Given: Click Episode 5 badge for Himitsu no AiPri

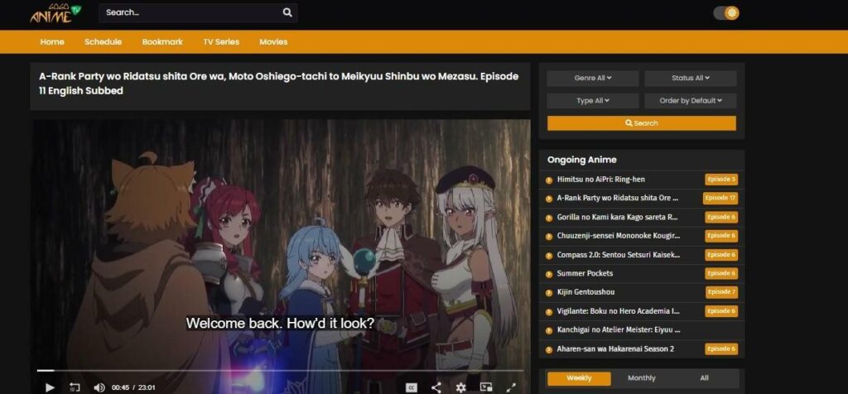Looking at the screenshot, I should pyautogui.click(x=721, y=180).
